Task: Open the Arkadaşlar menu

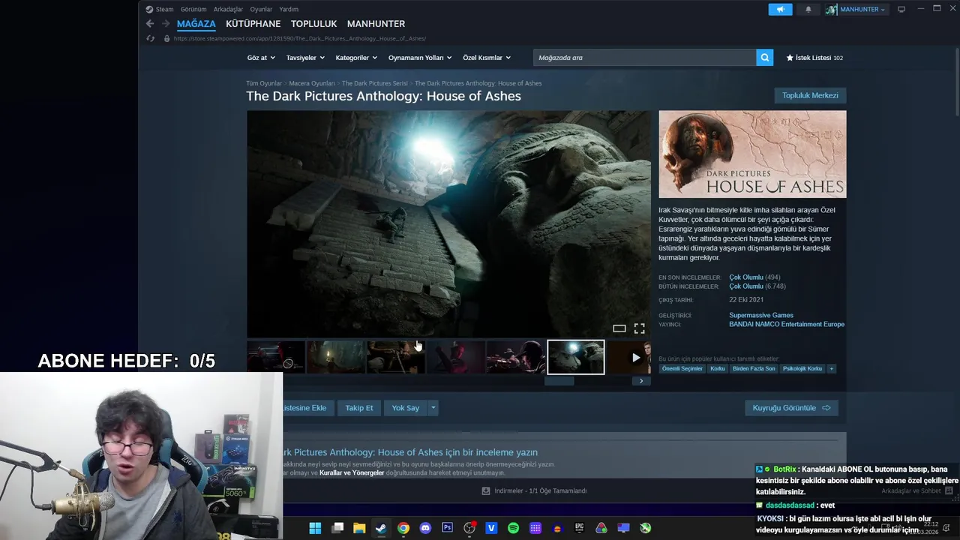Action: pos(228,9)
